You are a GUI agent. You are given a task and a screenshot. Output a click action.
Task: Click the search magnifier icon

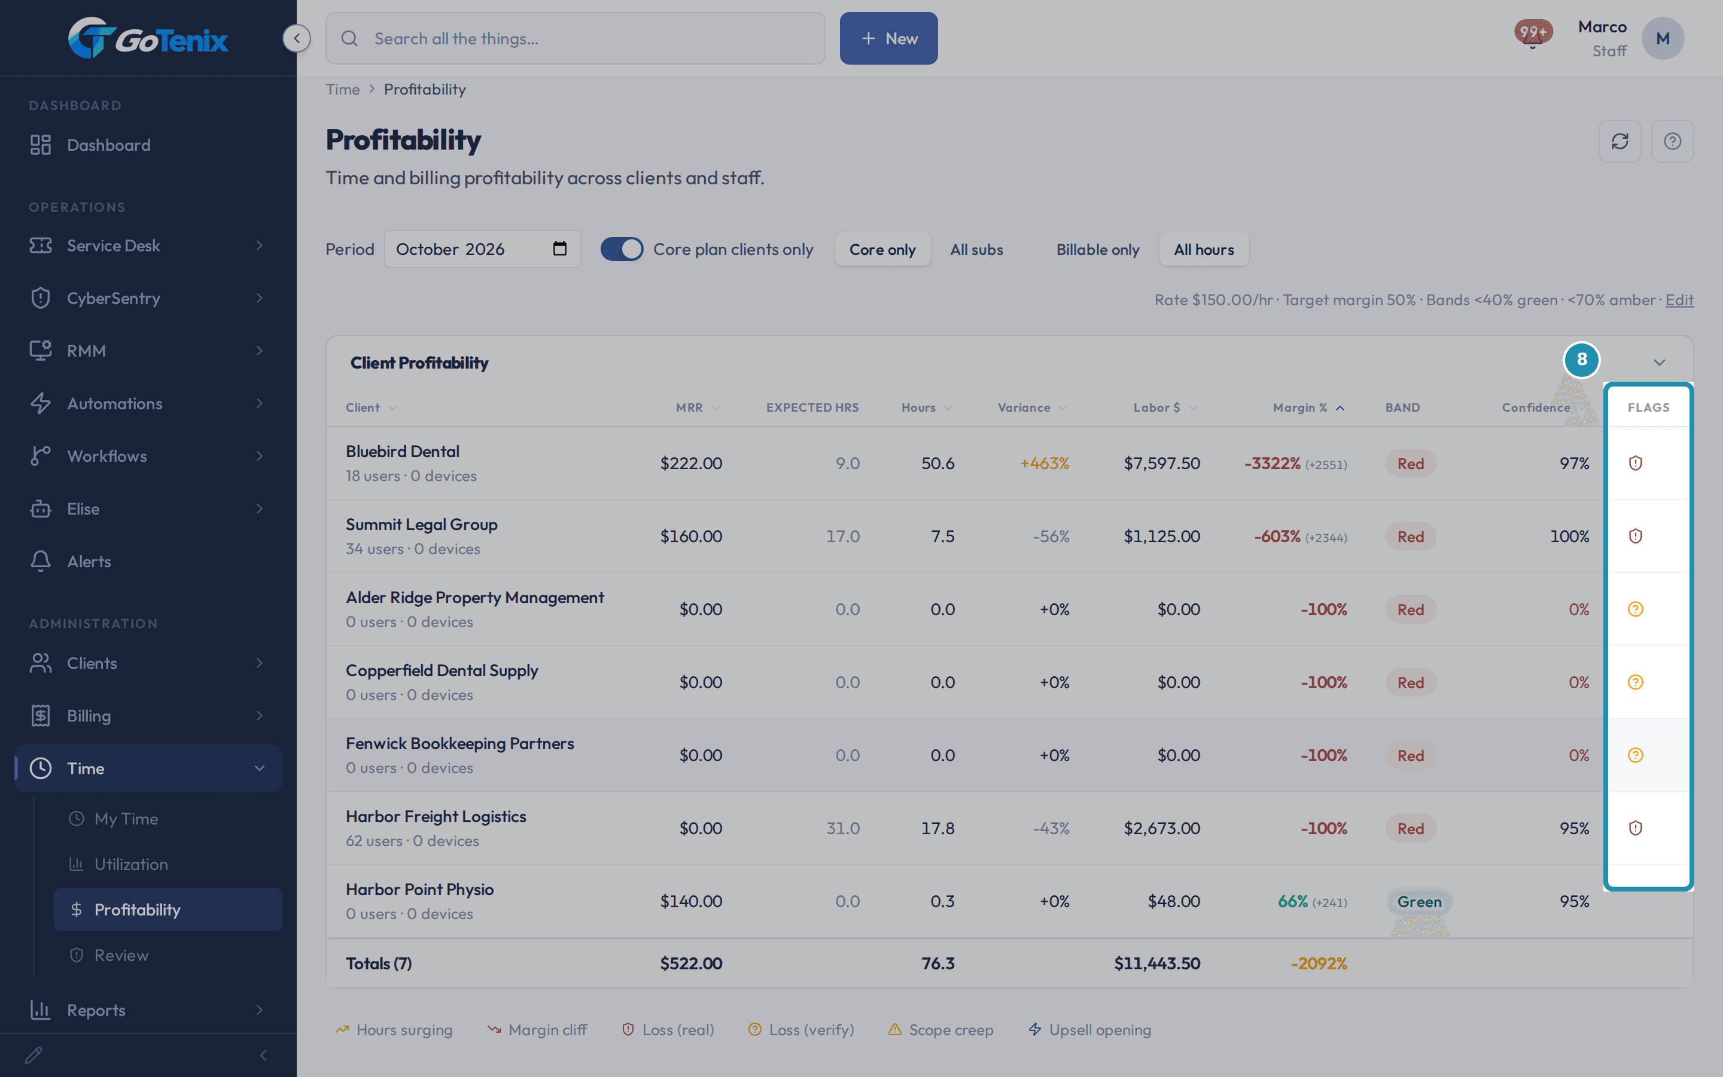click(x=349, y=38)
